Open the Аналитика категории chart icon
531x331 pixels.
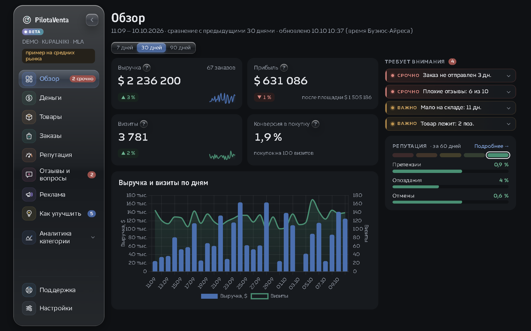pos(29,237)
